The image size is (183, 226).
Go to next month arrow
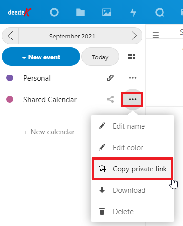pos(134,36)
